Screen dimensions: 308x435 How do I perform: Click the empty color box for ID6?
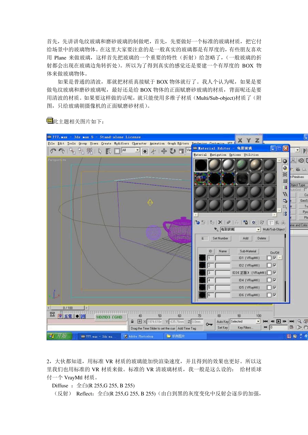click(269, 295)
